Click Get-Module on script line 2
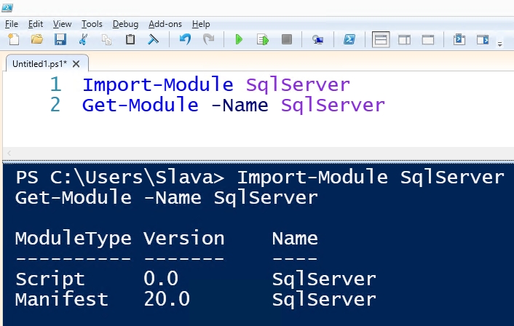Viewport: 514px width, 326px height. [141, 105]
